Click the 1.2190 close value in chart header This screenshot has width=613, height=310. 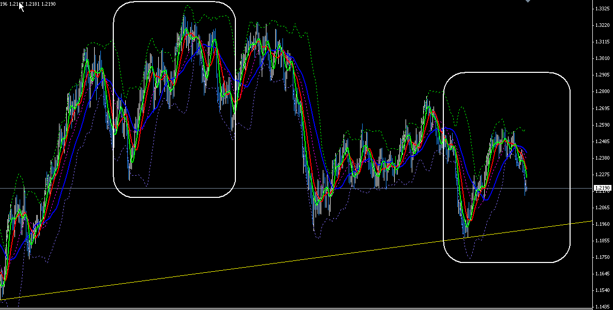(49, 4)
